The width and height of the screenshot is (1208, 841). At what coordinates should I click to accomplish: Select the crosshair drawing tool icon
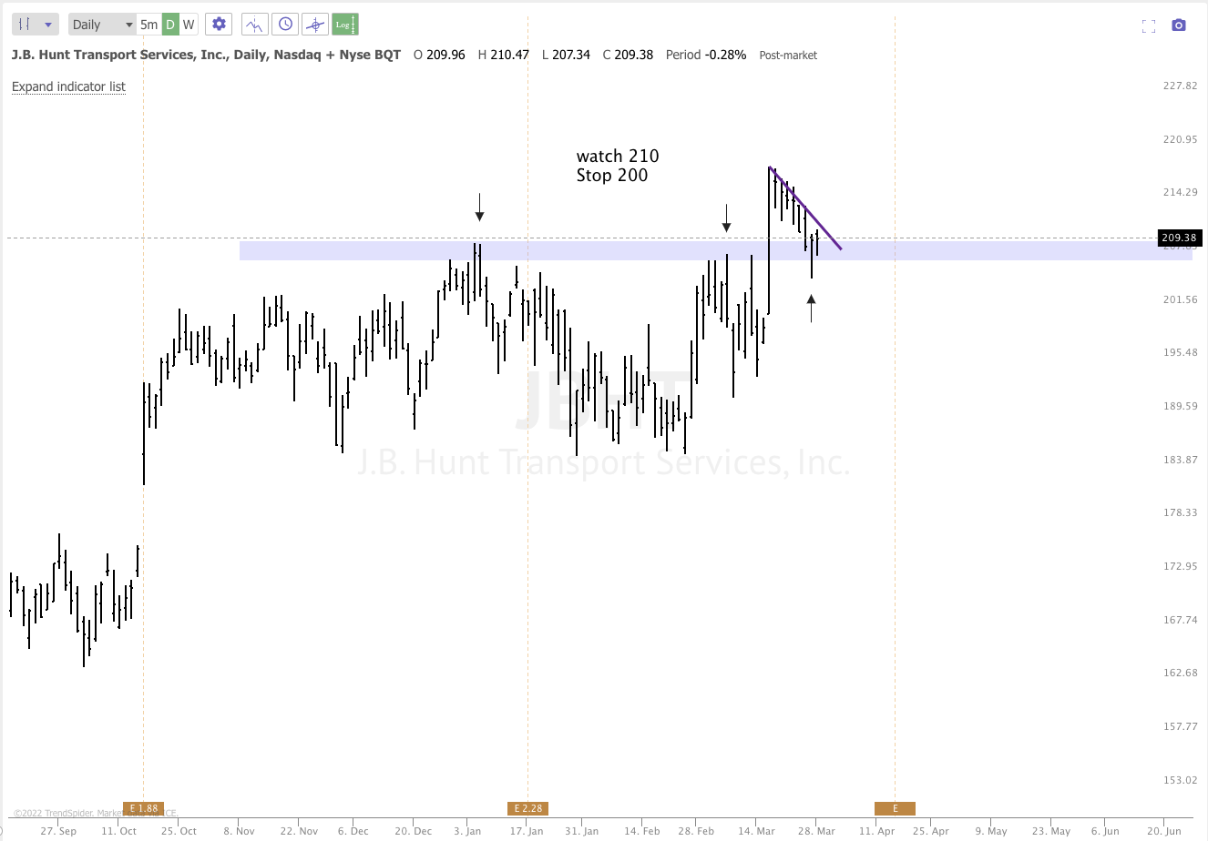pyautogui.click(x=314, y=24)
